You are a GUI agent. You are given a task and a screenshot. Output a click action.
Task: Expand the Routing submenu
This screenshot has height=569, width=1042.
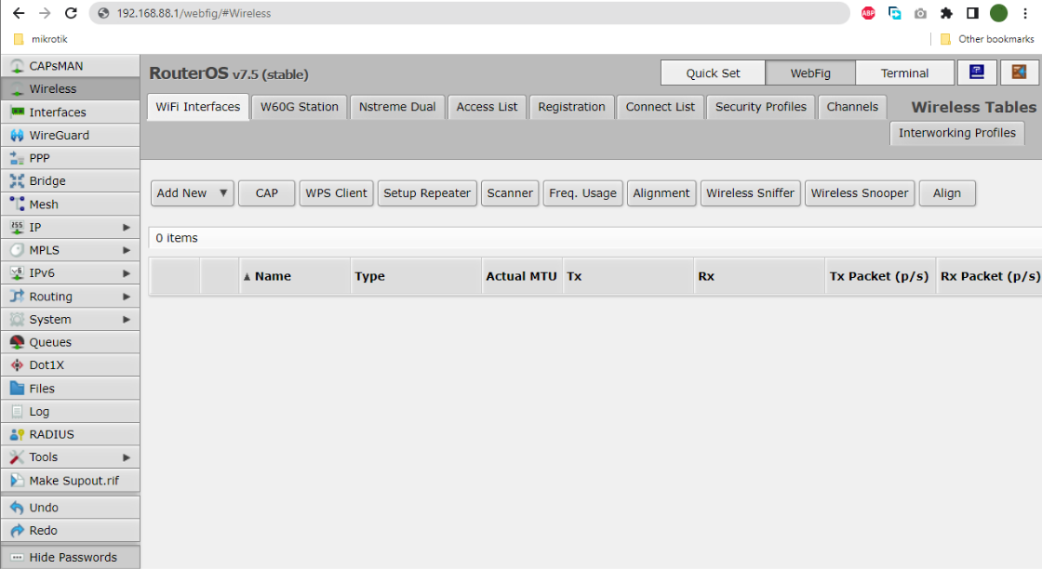(127, 297)
